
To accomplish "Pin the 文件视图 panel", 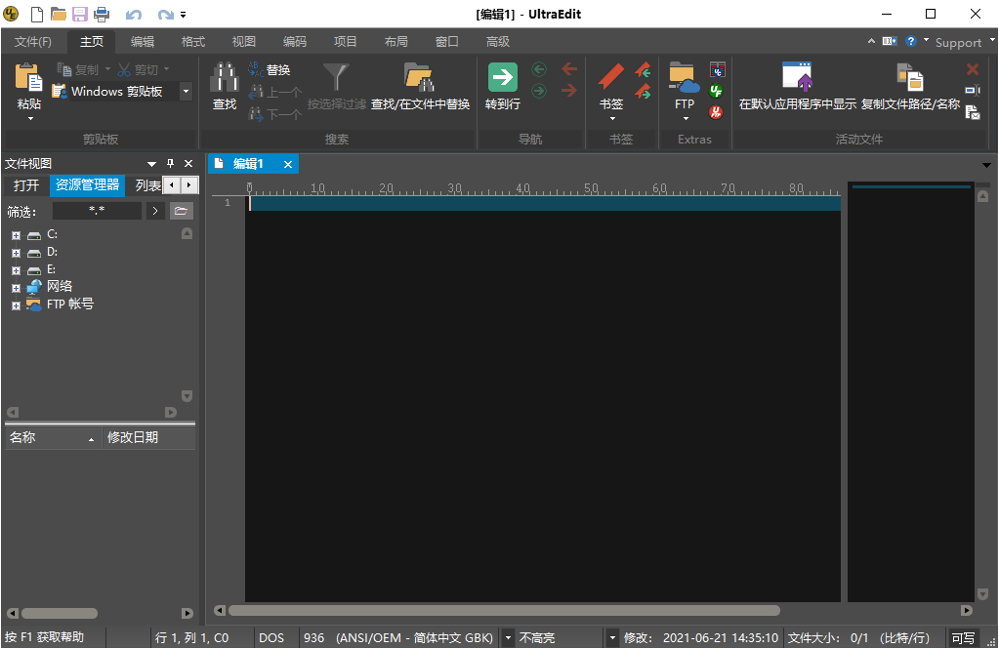I will pos(170,164).
